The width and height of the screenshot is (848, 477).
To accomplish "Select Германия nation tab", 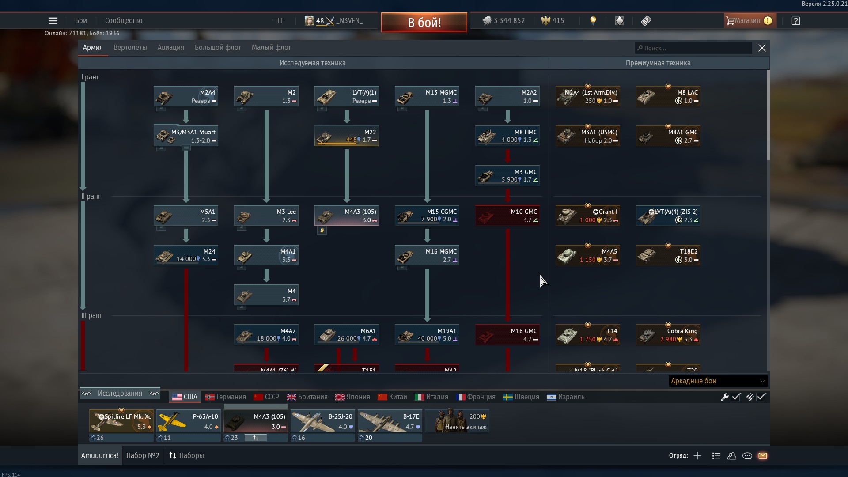I will pos(225,397).
